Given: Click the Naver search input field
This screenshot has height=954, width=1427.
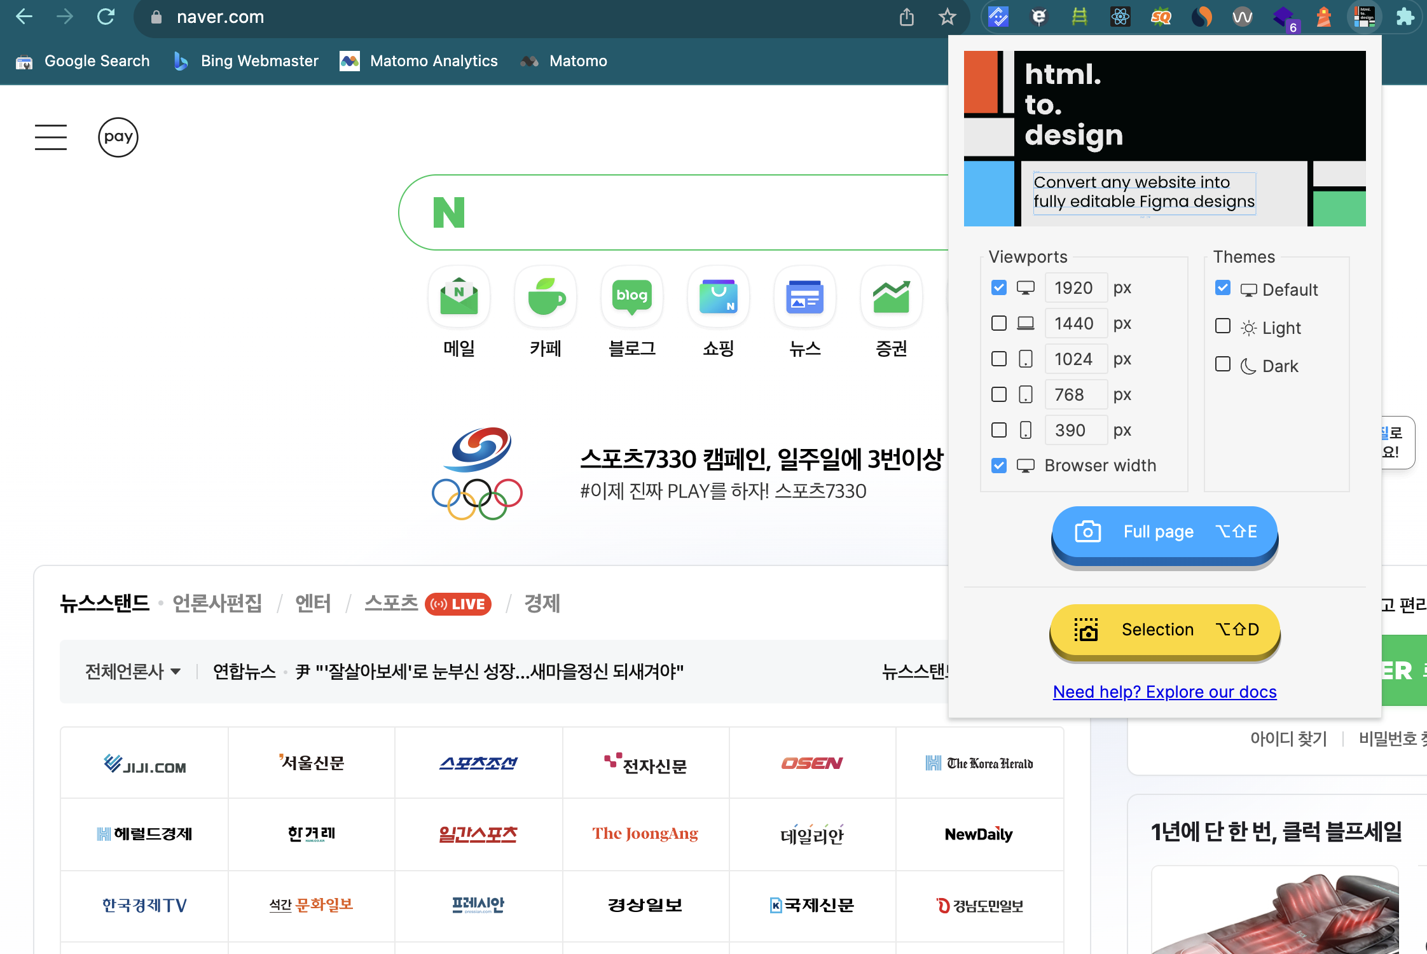Looking at the screenshot, I should (700, 212).
